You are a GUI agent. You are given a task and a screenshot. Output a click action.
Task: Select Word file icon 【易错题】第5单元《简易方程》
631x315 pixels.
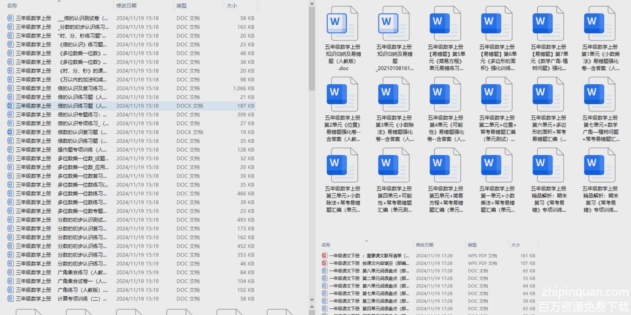point(445,24)
